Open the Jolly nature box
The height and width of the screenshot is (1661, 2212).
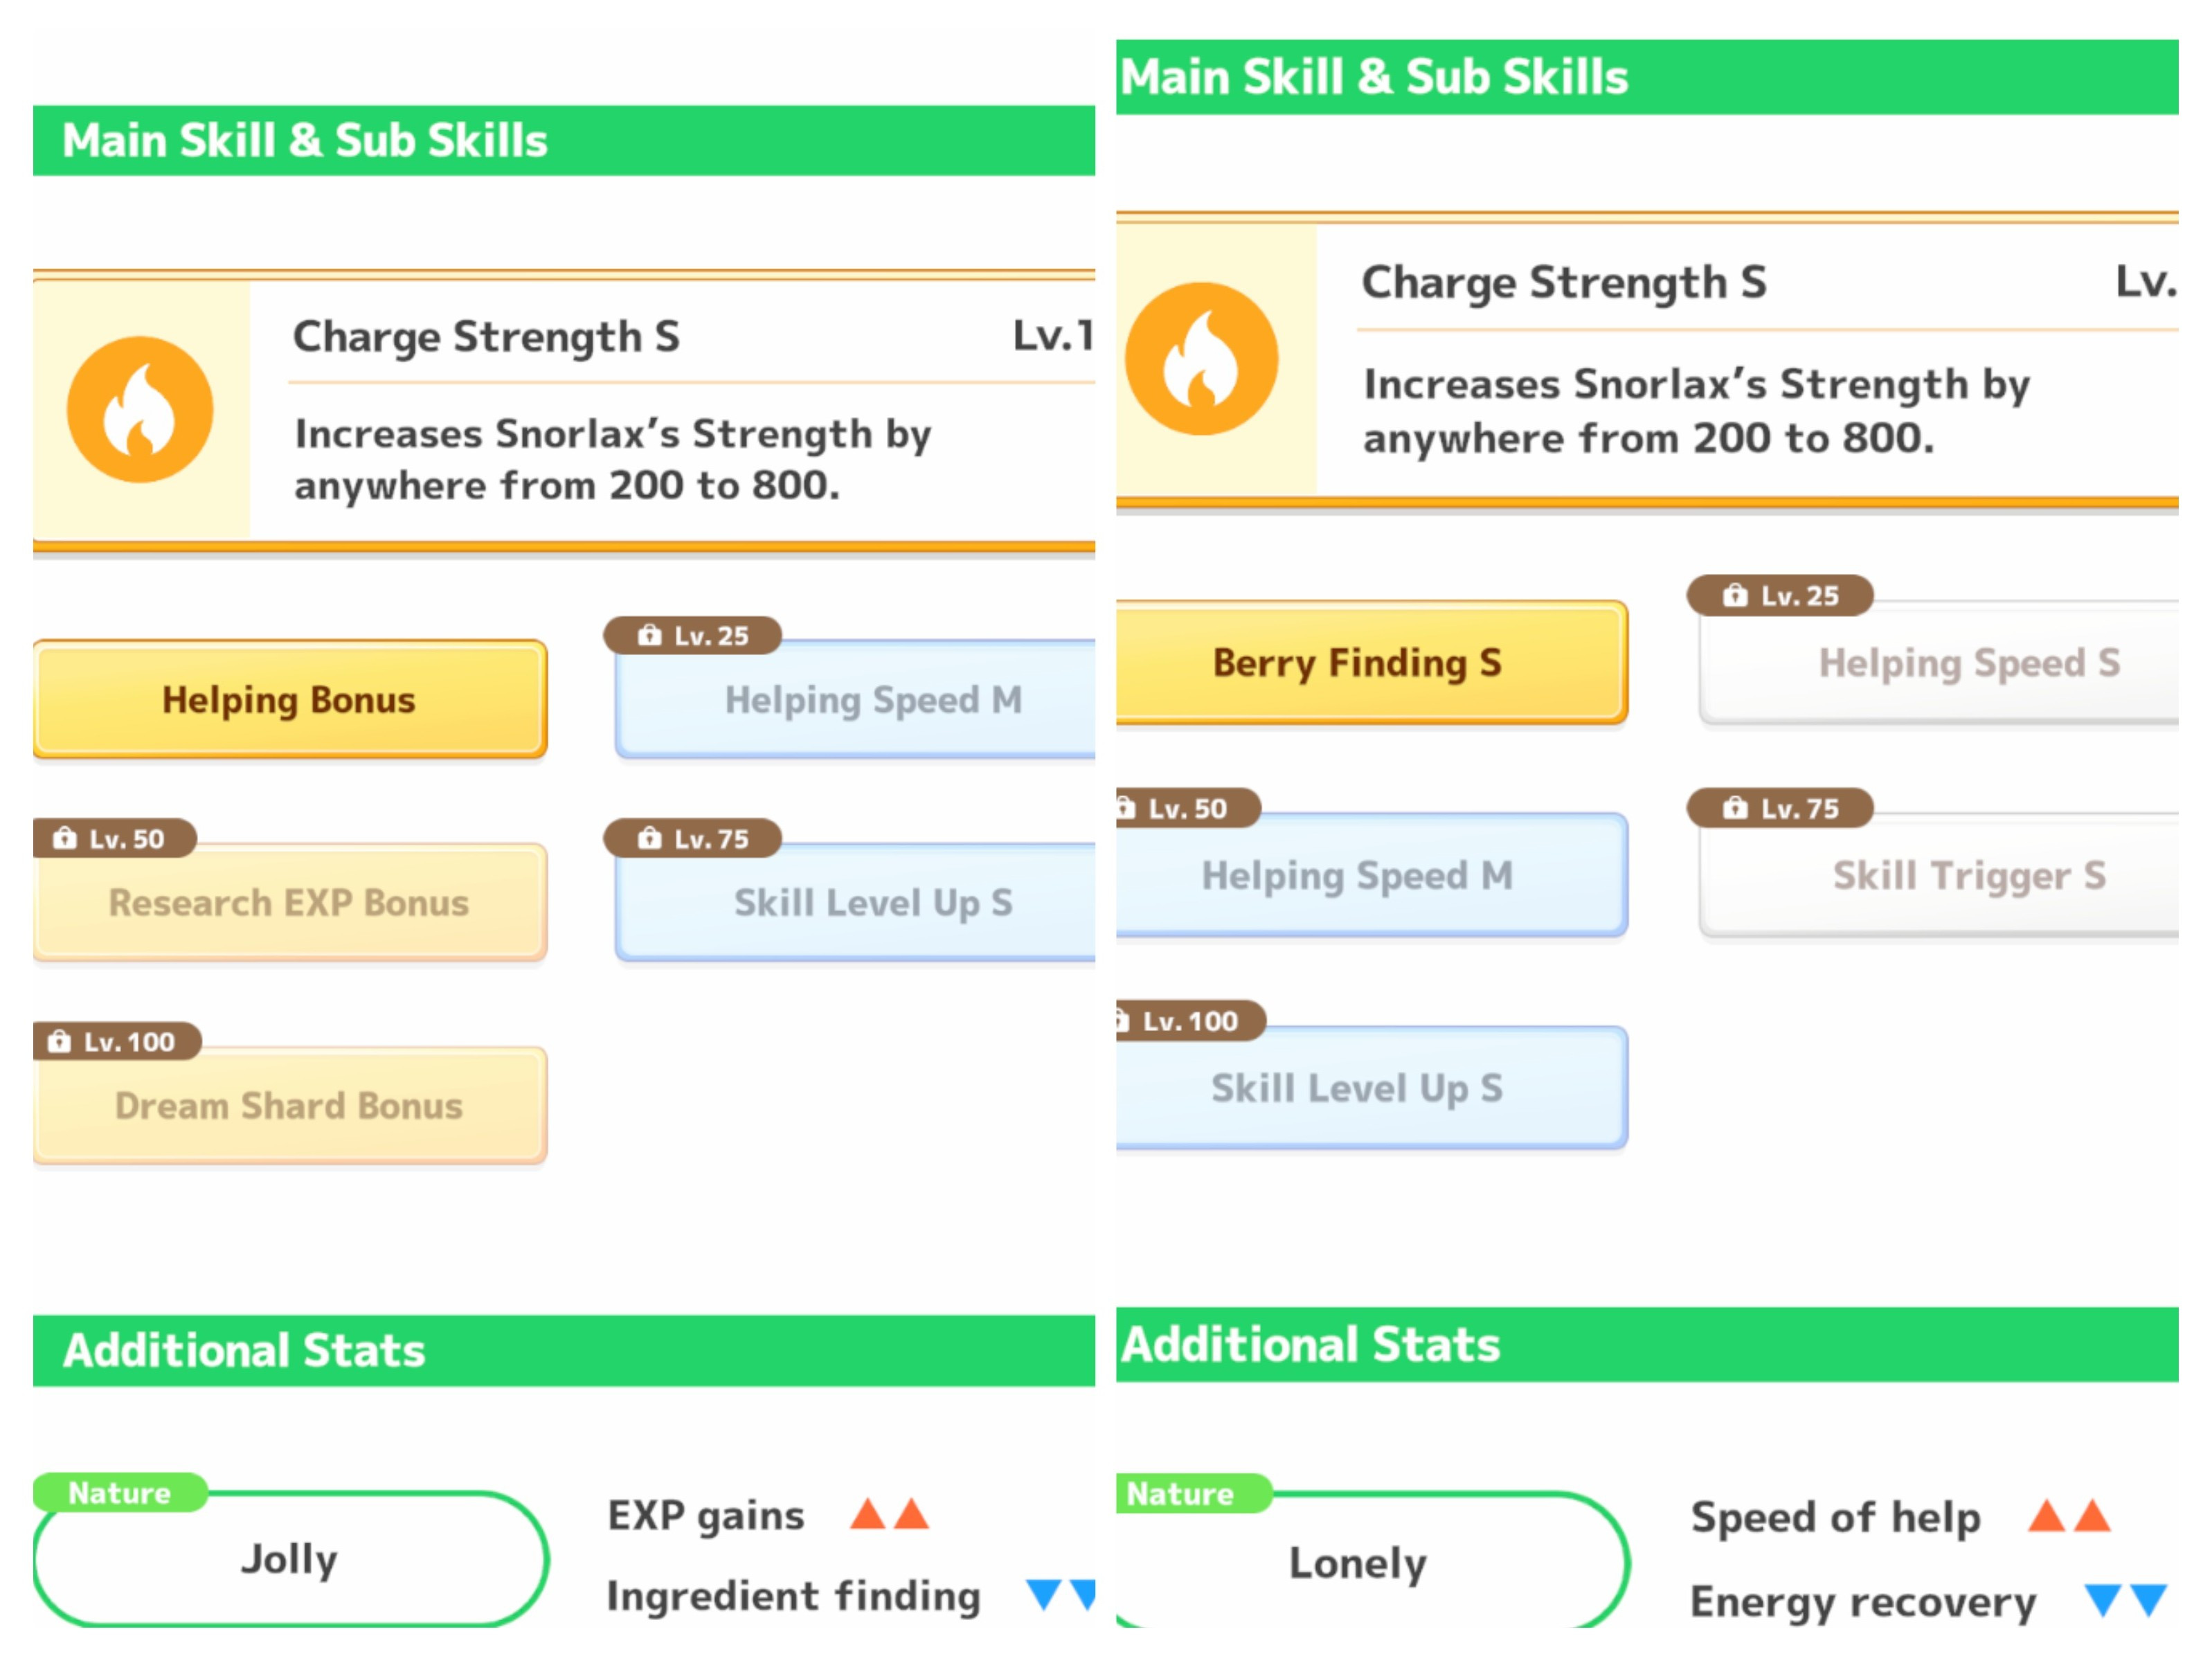290,1558
